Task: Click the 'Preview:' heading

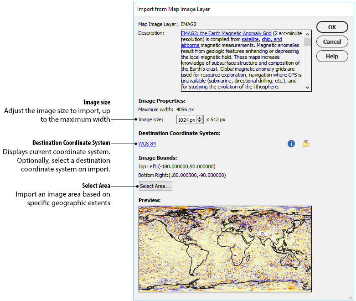Action: (x=150, y=200)
